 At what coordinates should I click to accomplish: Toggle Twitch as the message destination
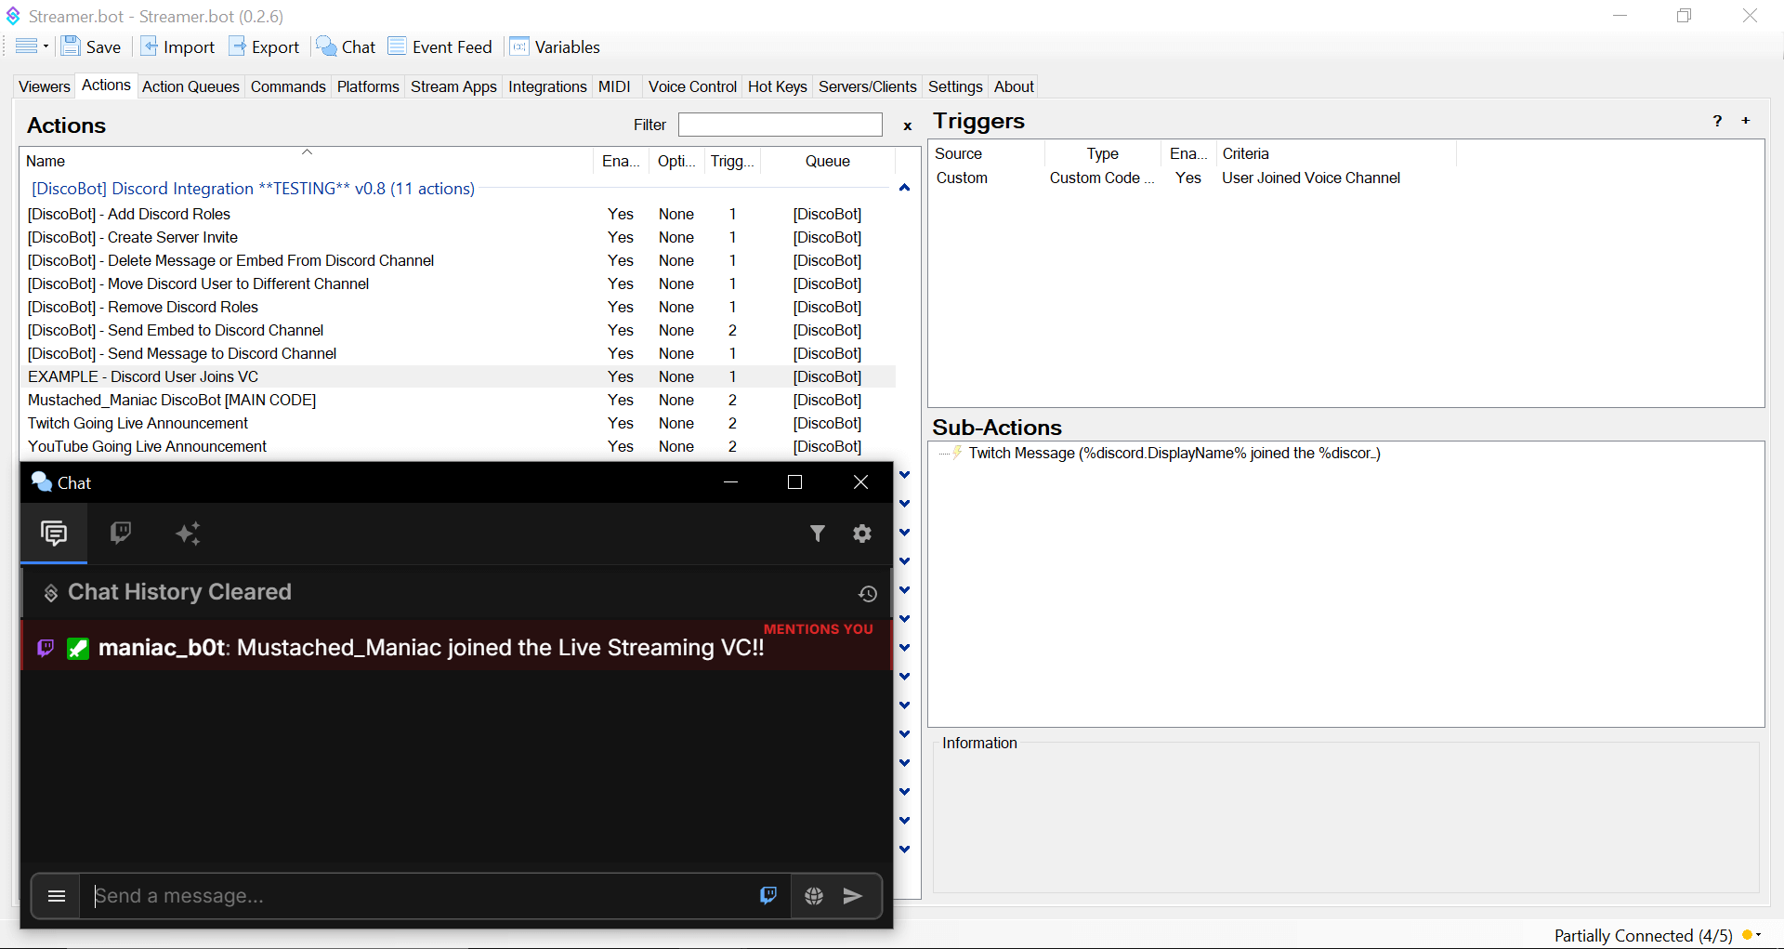pyautogui.click(x=767, y=895)
